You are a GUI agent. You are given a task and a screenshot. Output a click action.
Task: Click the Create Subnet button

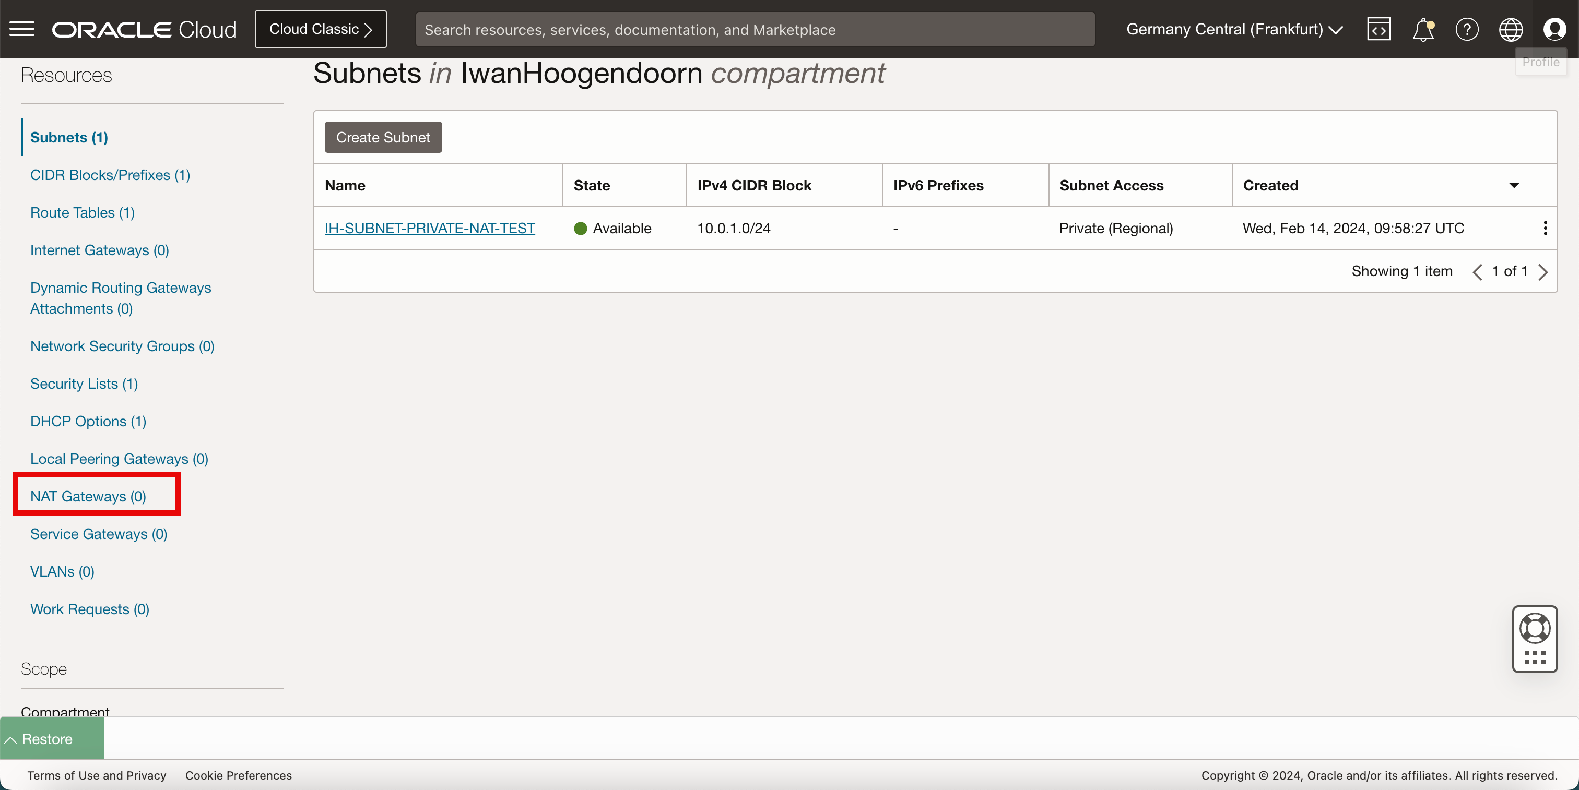click(383, 137)
